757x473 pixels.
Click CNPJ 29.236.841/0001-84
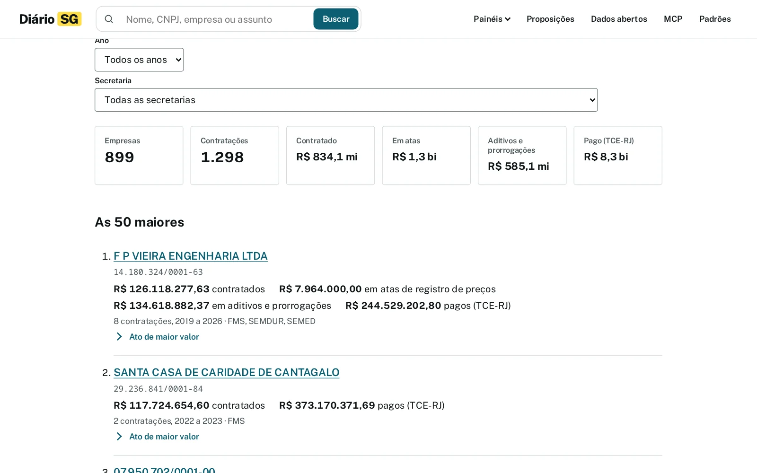(x=158, y=389)
